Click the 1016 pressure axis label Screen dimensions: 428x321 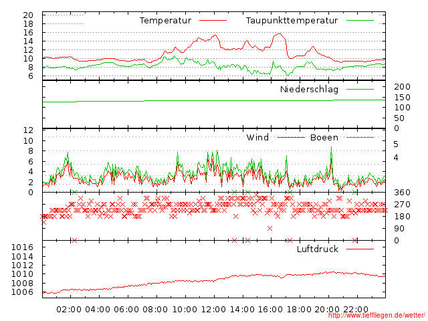tap(22, 247)
